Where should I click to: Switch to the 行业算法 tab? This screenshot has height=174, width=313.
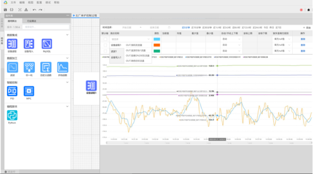click(x=31, y=21)
